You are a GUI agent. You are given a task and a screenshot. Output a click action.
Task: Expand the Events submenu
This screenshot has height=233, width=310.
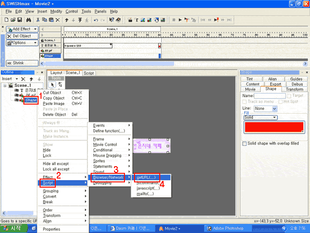(110, 126)
